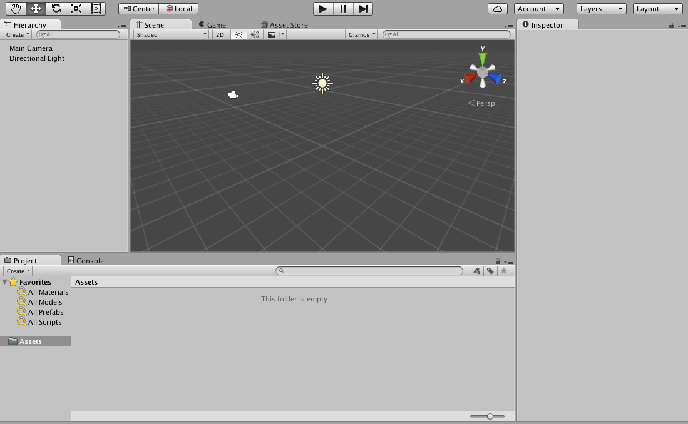Open Hierarchy panel options menu
Viewport: 688px width, 424px height.
[121, 26]
